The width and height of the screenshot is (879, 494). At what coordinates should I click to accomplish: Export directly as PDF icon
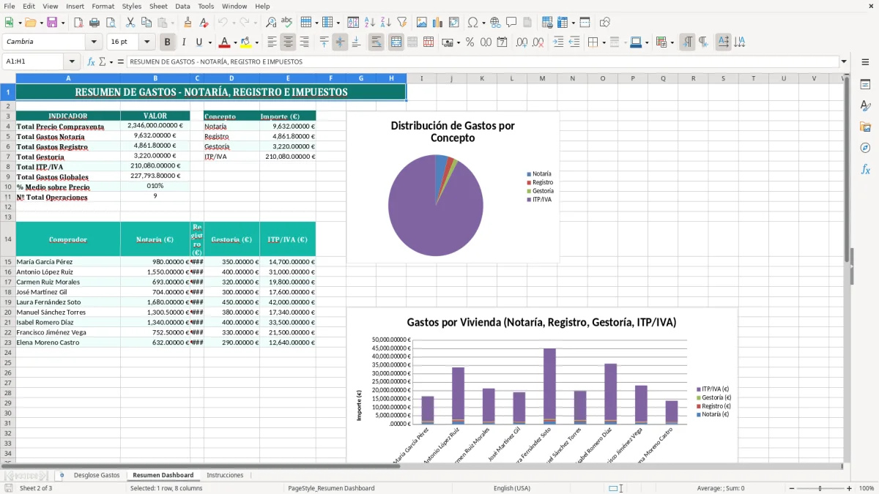78,23
